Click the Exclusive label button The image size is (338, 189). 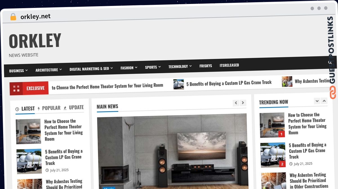35,88
